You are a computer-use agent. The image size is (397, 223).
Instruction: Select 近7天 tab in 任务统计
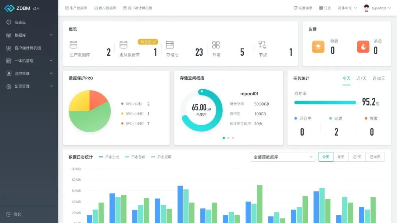coord(361,79)
